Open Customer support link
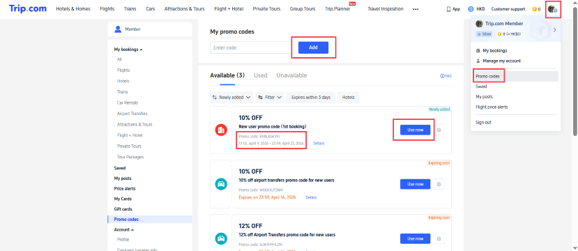This screenshot has height=251, width=578. click(x=508, y=9)
